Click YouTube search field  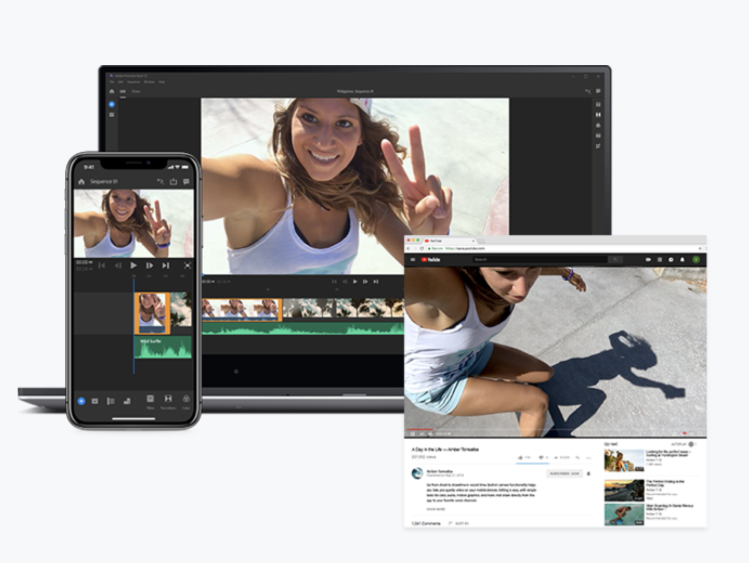point(539,259)
